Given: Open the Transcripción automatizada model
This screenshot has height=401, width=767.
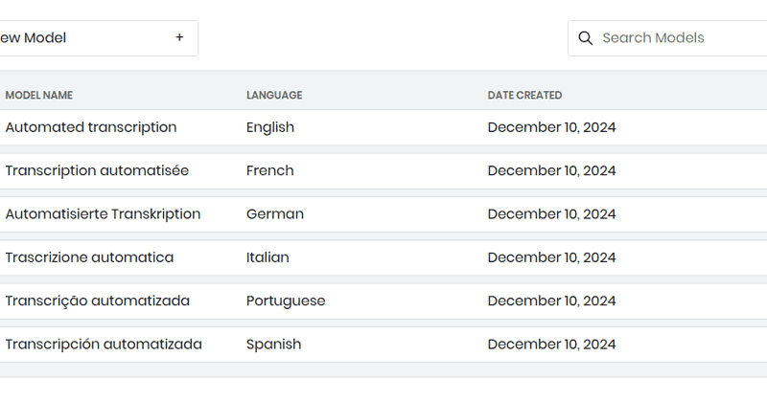Looking at the screenshot, I should pos(104,345).
